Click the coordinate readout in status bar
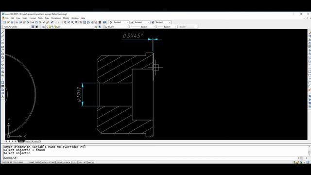Screen dimensions: 311x175 pos(12,162)
